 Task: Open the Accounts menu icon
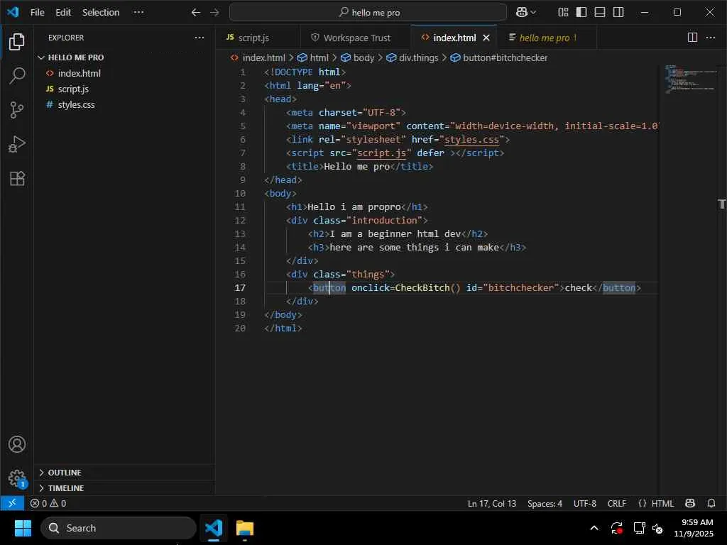pos(17,445)
